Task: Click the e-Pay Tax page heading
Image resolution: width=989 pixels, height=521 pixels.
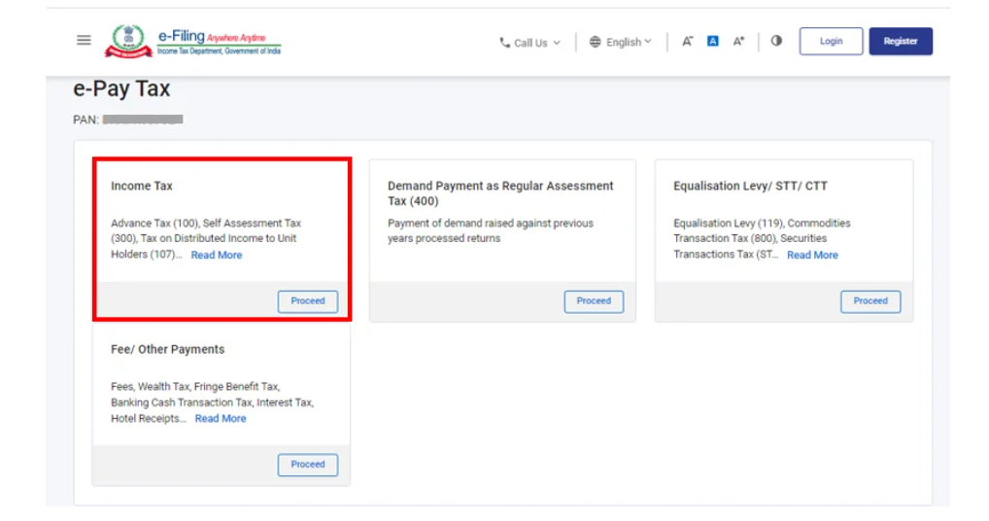Action: click(121, 88)
